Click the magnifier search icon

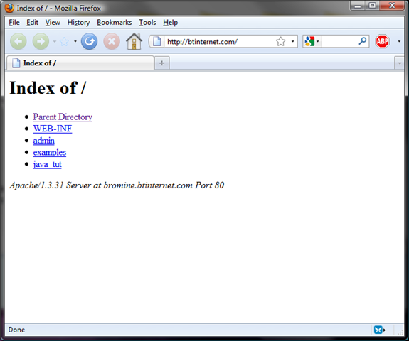363,41
